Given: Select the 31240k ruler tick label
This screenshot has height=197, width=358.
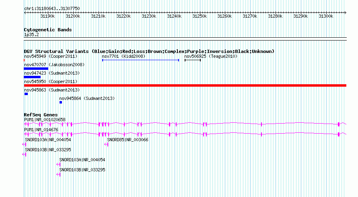Looking at the screenshot, I should (x=174, y=16).
